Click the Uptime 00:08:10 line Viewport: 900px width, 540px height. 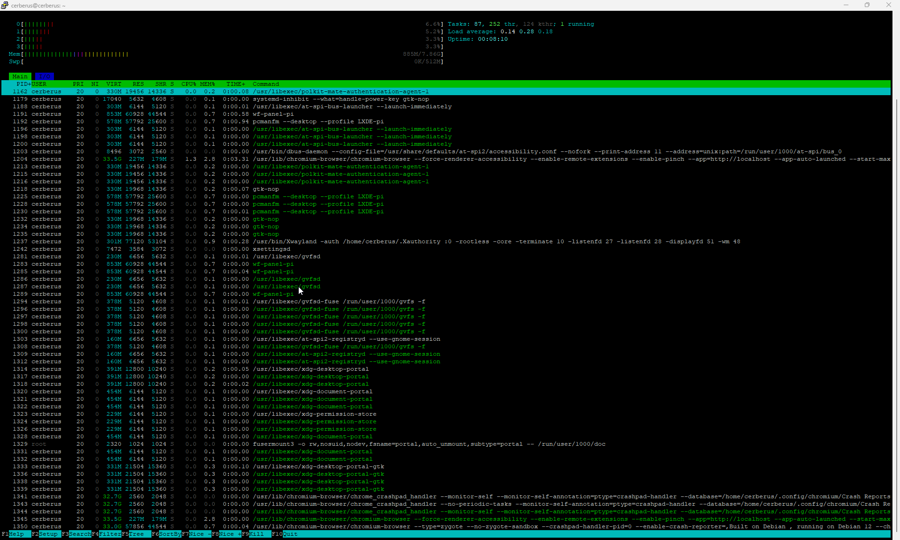(477, 39)
